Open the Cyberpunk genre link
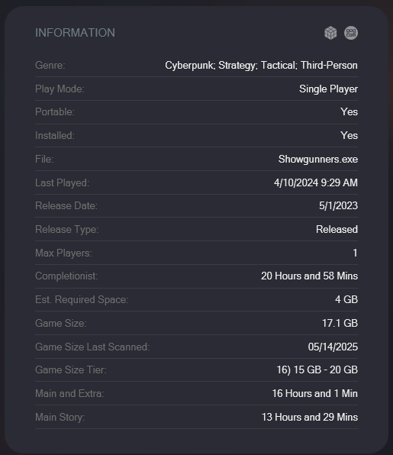393x455 pixels. 189,66
